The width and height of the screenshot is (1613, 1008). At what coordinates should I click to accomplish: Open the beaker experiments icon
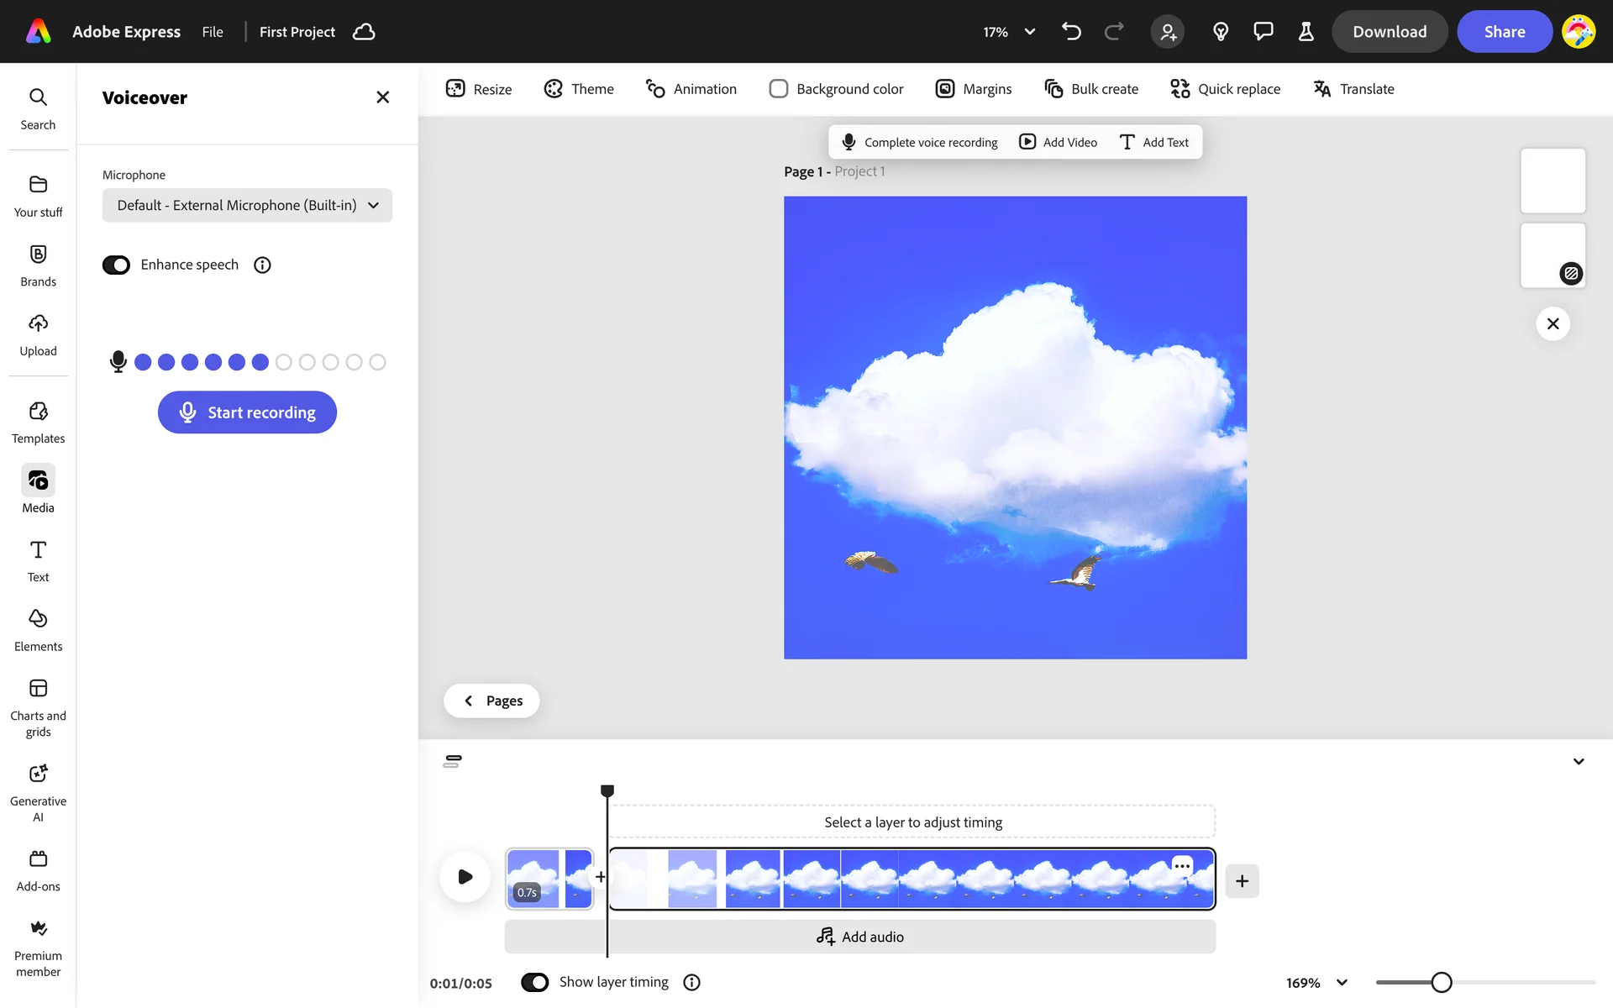pos(1306,32)
